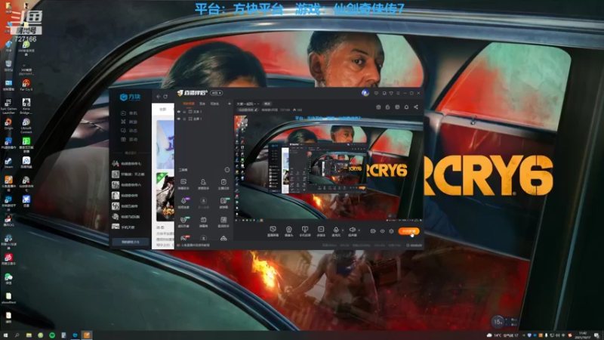Collapse the toolbox (工具箱) with the circle button
Image resolution: width=604 pixels, height=340 pixels.
click(227, 170)
